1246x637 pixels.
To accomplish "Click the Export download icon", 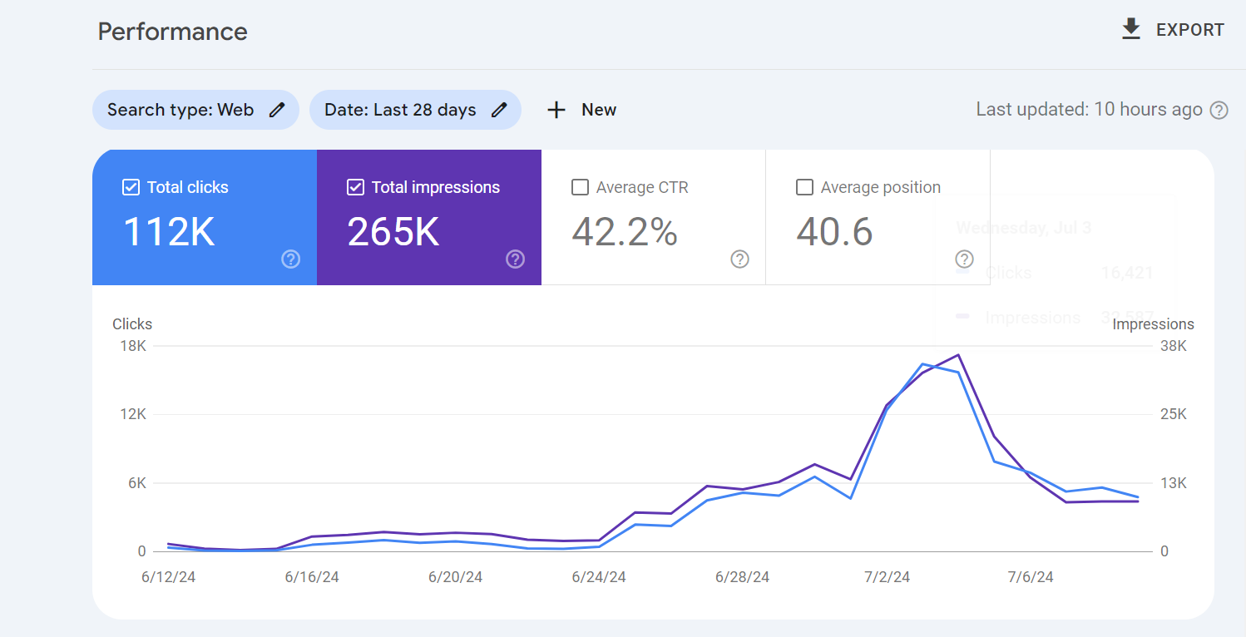I will point(1130,30).
